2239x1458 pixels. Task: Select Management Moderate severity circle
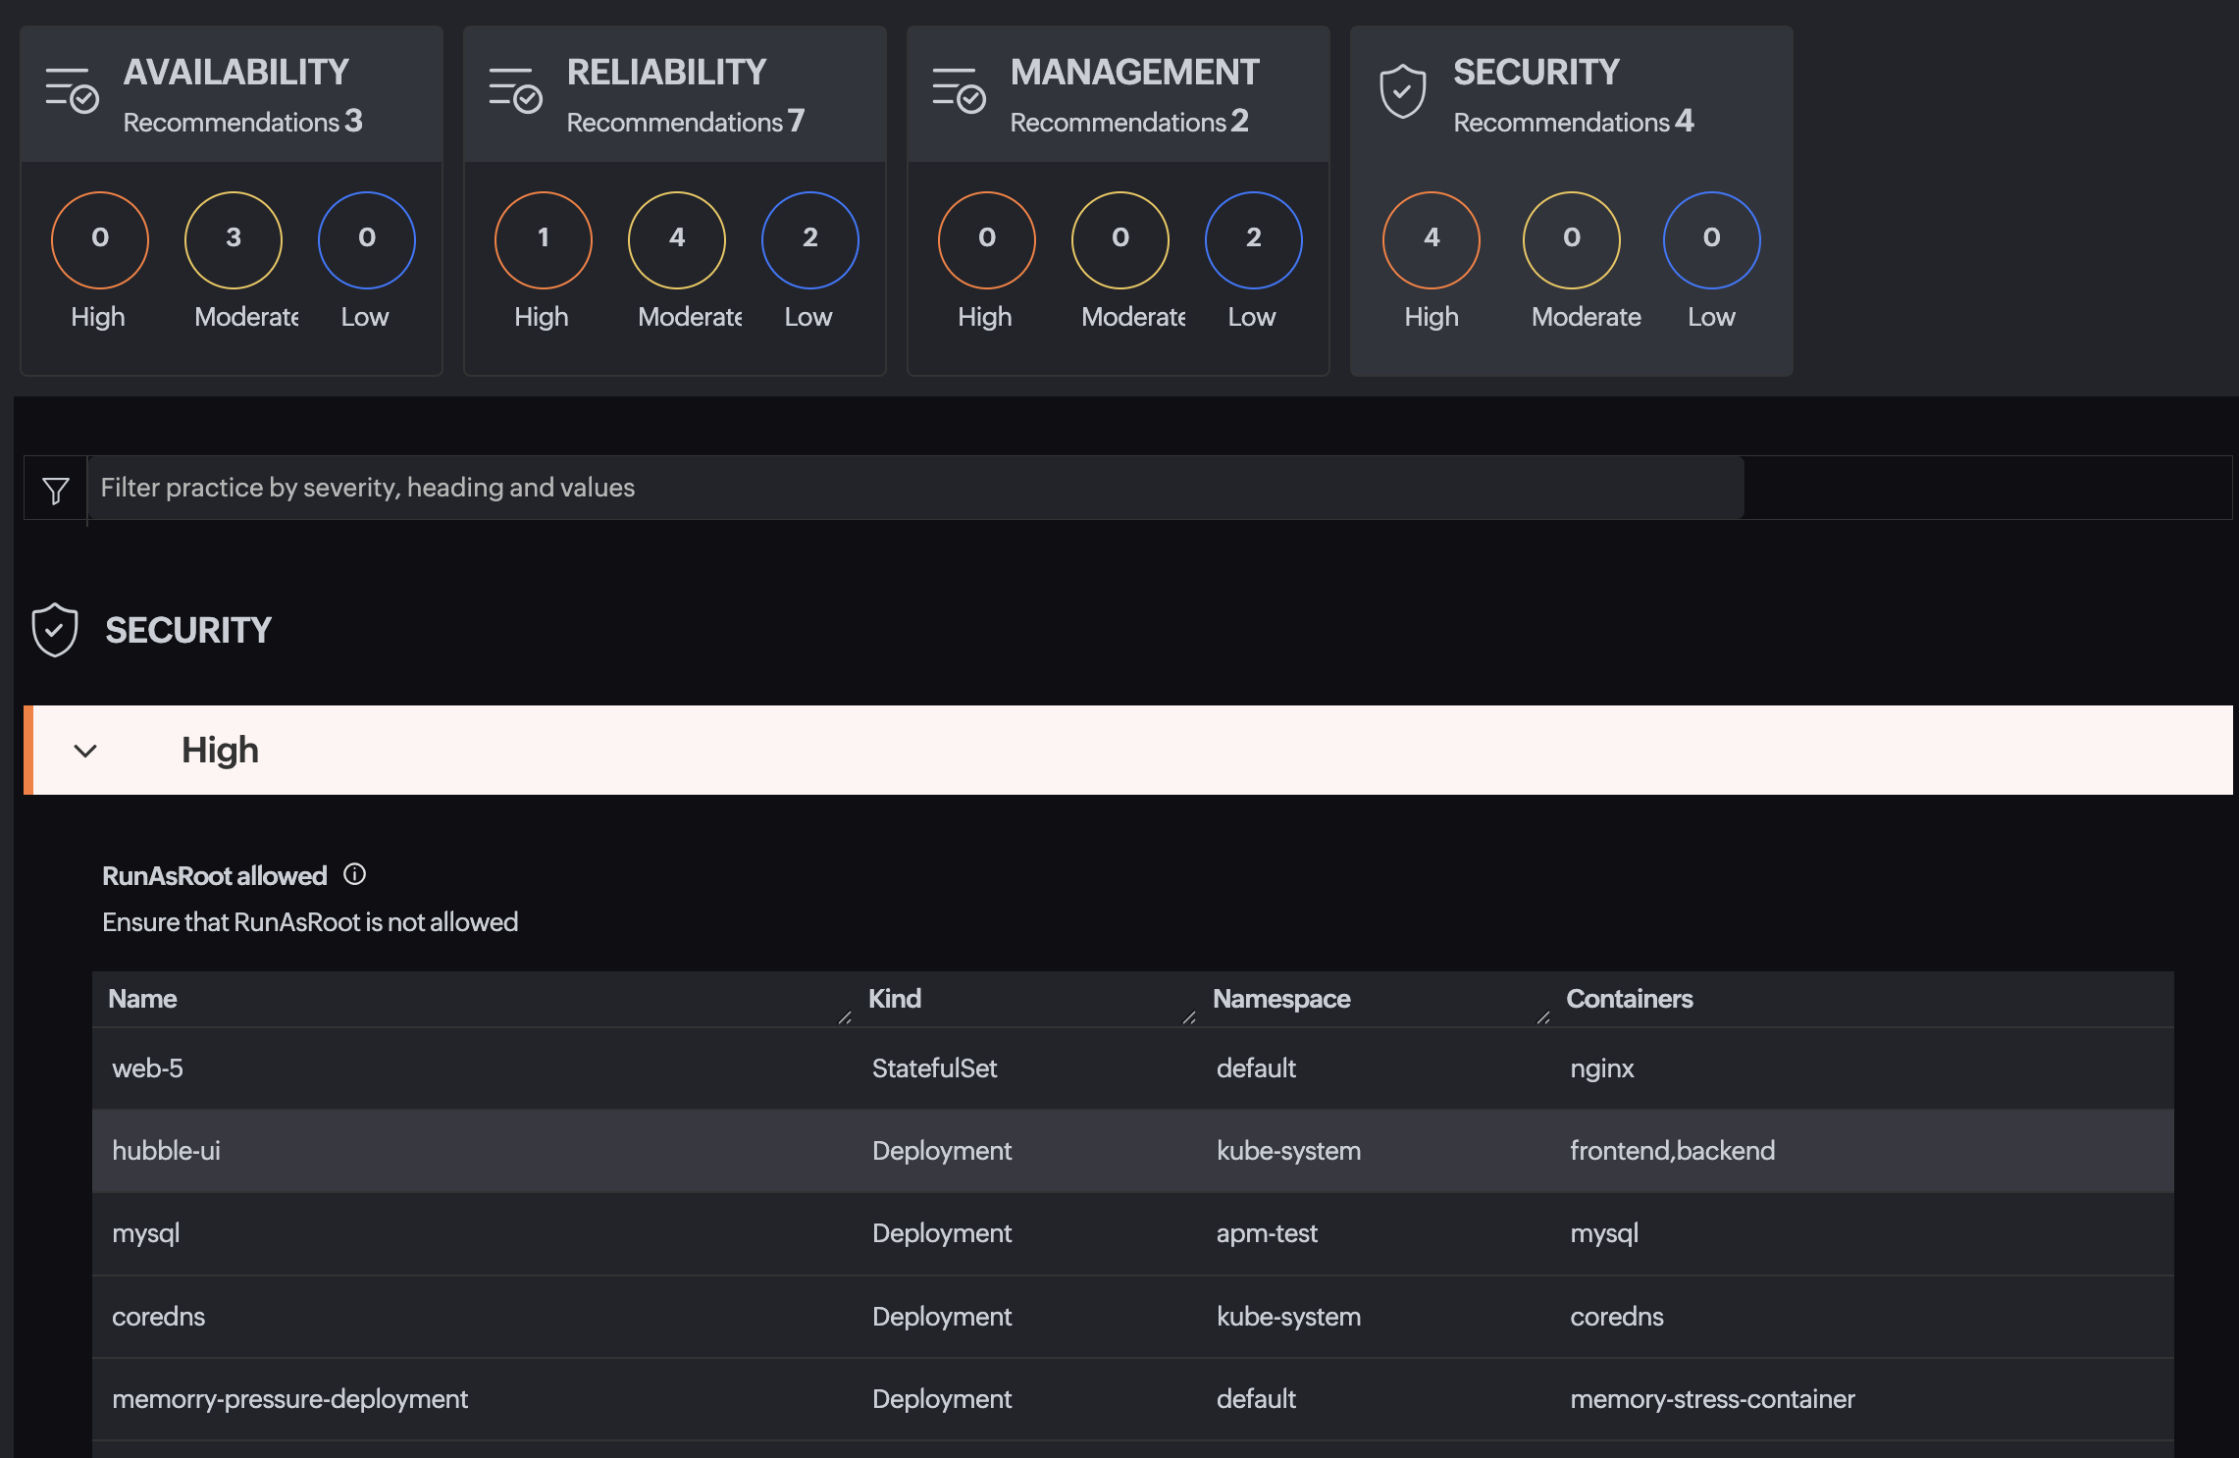coord(1120,239)
